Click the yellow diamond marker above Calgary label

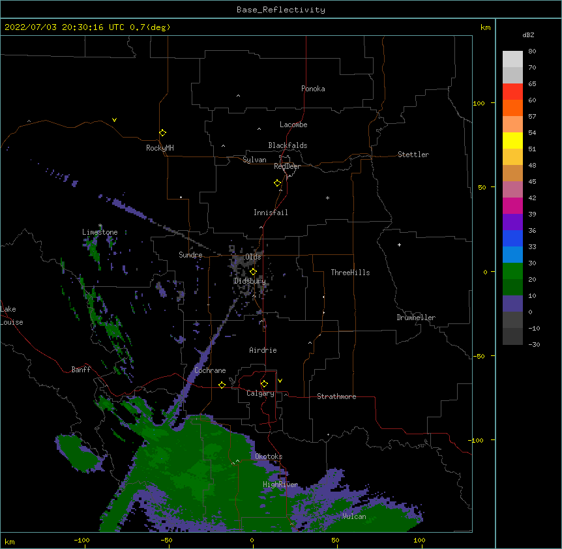pos(264,384)
